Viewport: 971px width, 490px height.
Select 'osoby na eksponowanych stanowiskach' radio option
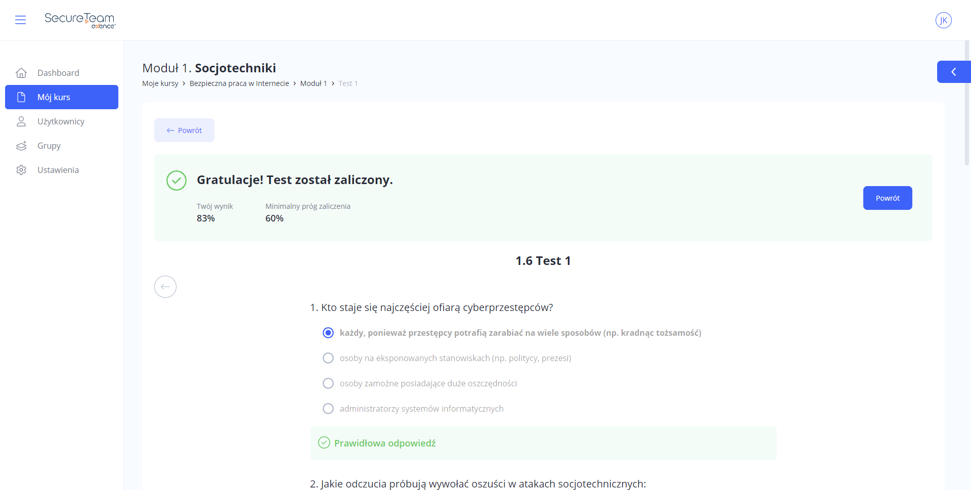point(328,358)
